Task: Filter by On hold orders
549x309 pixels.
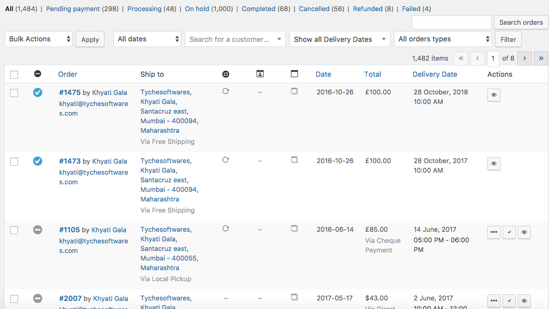Action: point(197,9)
